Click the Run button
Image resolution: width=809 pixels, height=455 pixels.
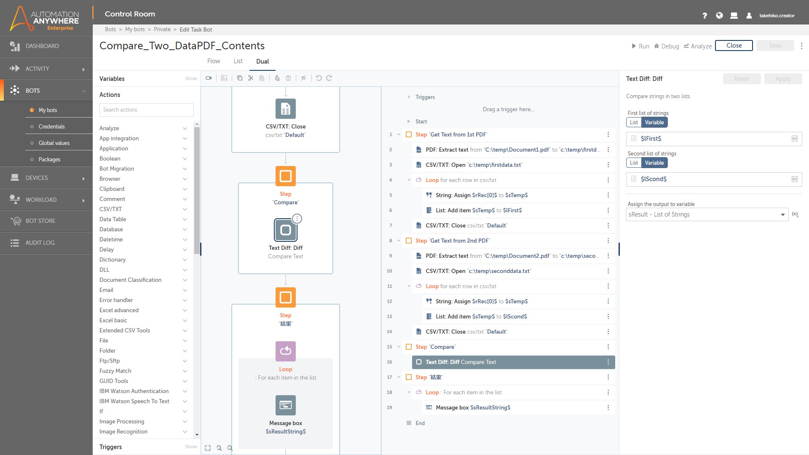[640, 46]
